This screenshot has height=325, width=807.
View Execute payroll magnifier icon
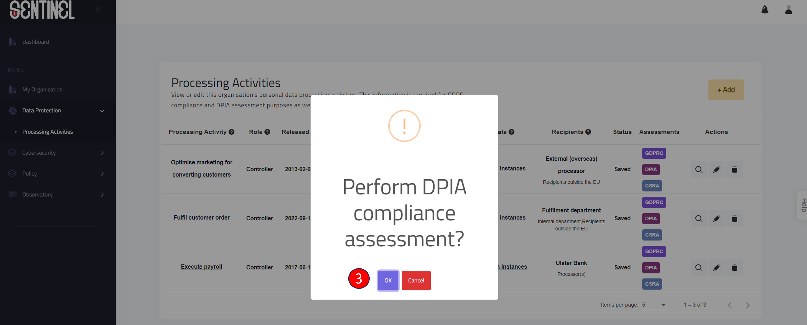[x=699, y=268]
